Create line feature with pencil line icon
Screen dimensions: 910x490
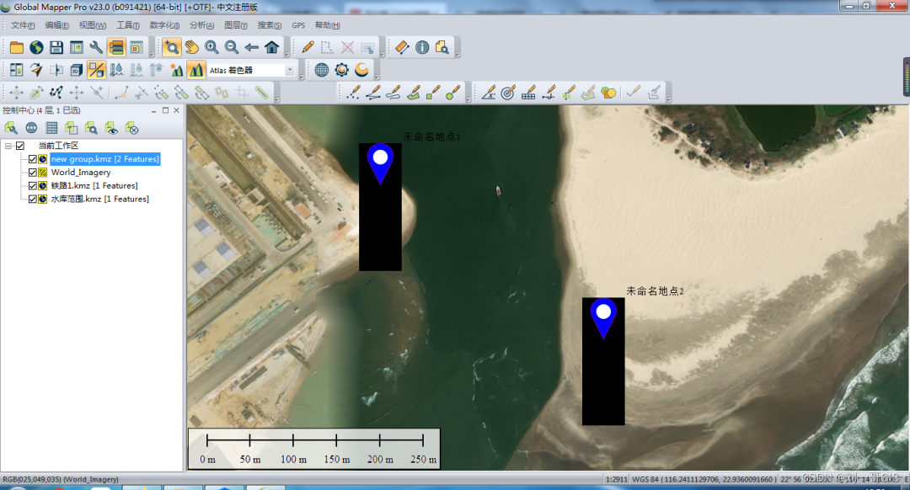pos(373,93)
